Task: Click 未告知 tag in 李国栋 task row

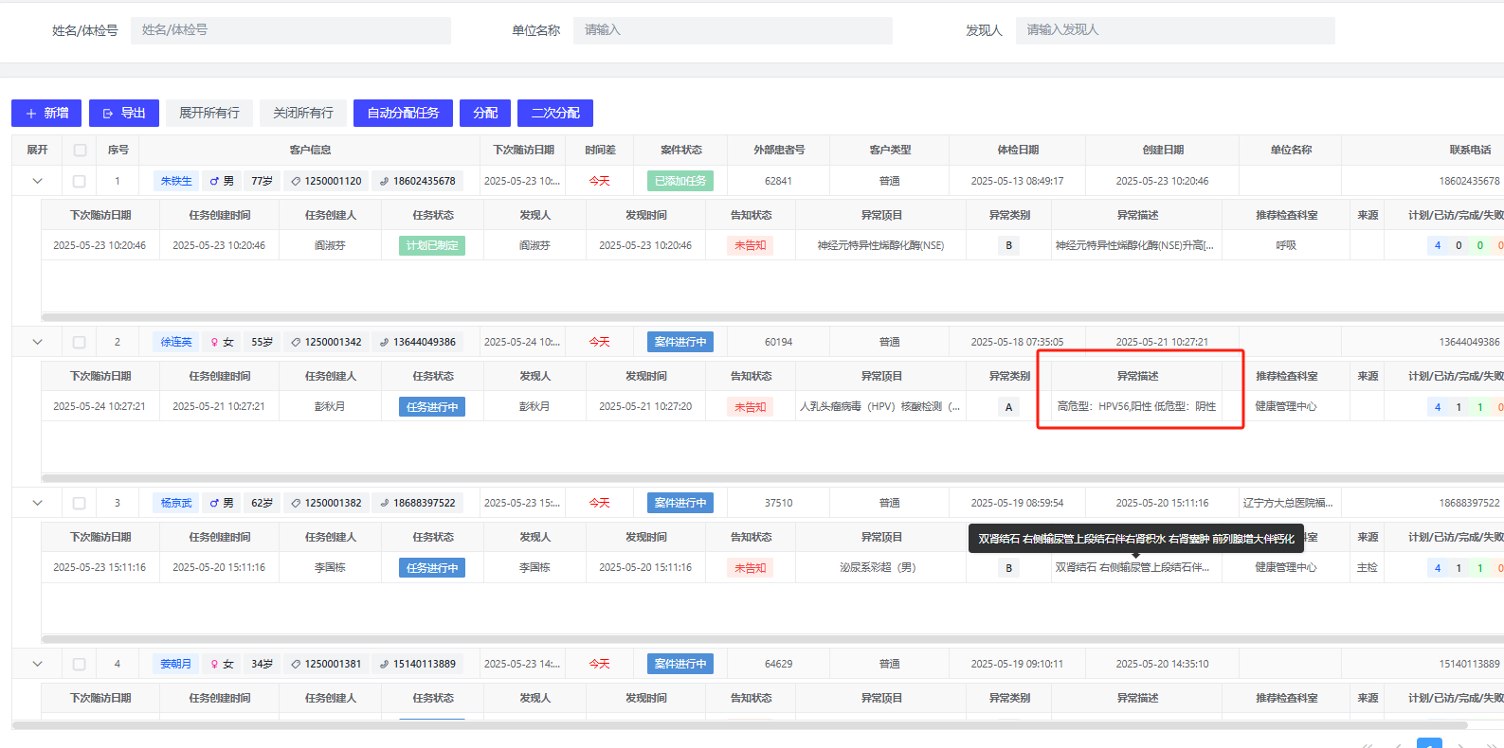Action: tap(751, 567)
